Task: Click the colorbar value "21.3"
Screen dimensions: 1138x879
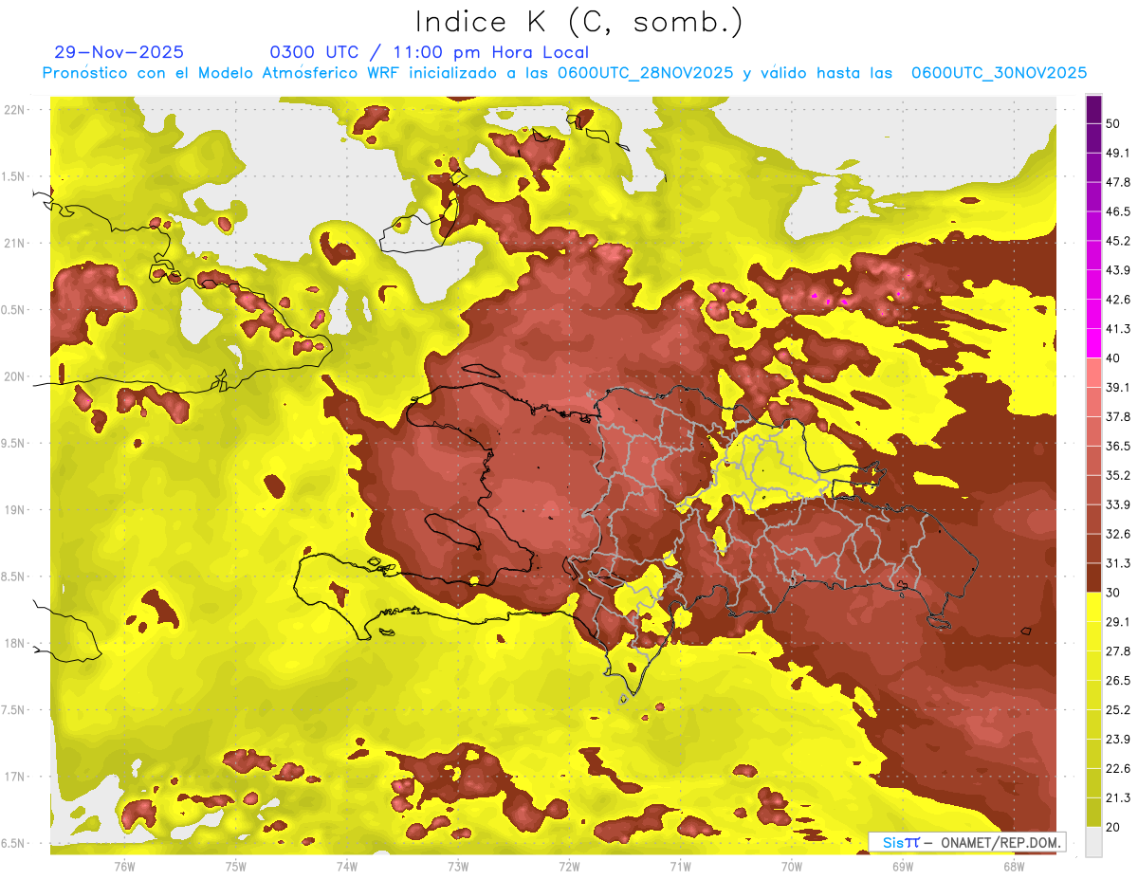Action: pos(1117,797)
